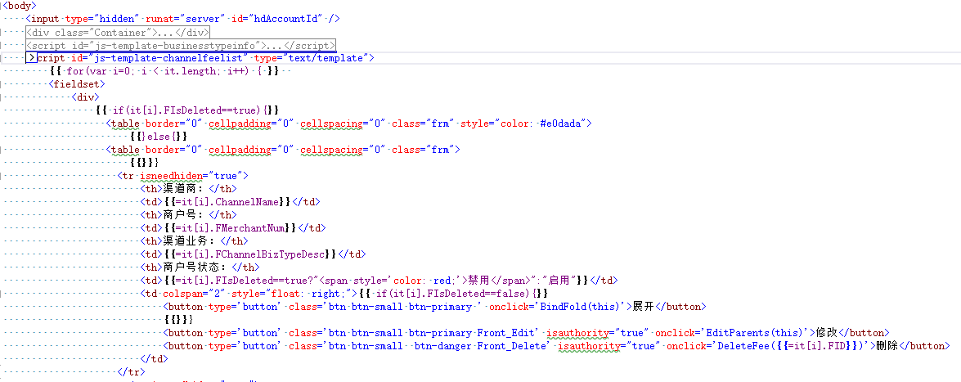Viewport: 961px width, 382px height.
Task: Click the {{=it[i].FMerchantNum}} expression
Action: (230, 228)
